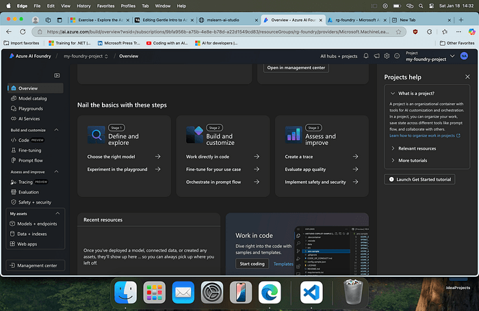Expand More tutorials in help panel
This screenshot has height=311, width=479.
(x=409, y=160)
